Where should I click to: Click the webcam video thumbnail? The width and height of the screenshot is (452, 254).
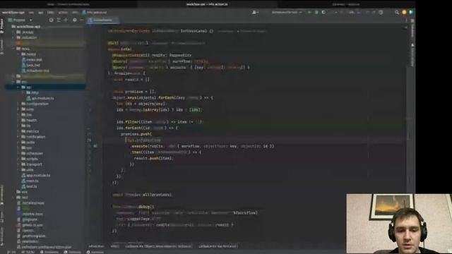[399, 224]
